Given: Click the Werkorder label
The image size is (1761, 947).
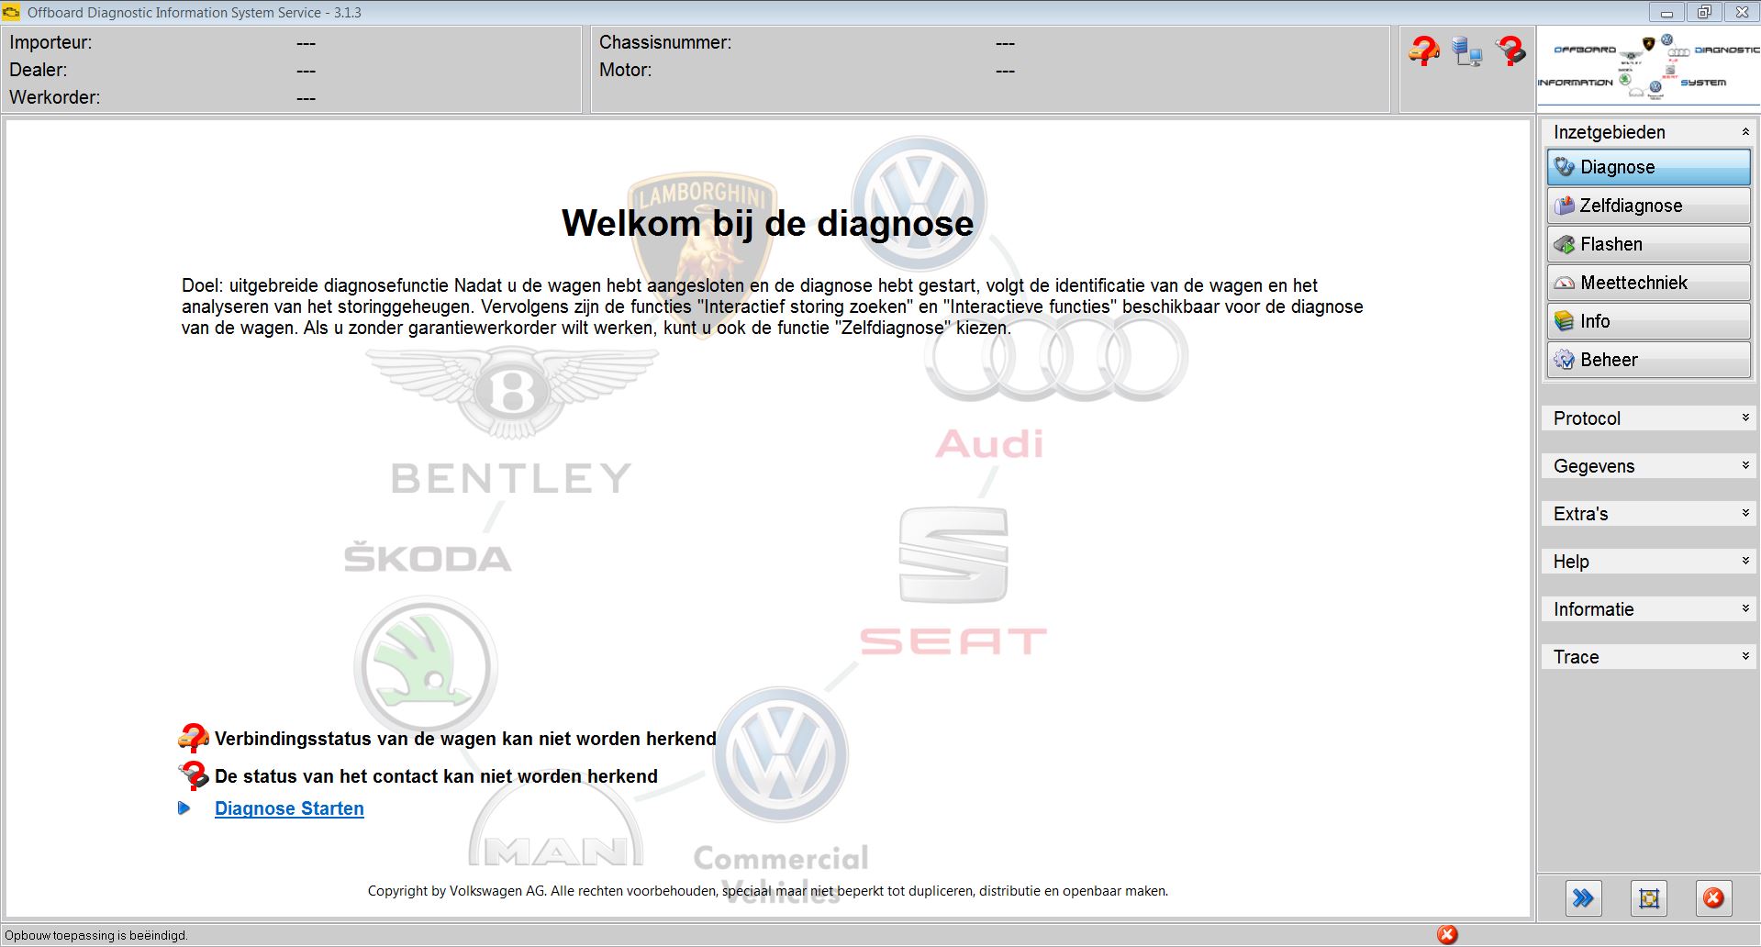Looking at the screenshot, I should click(55, 97).
